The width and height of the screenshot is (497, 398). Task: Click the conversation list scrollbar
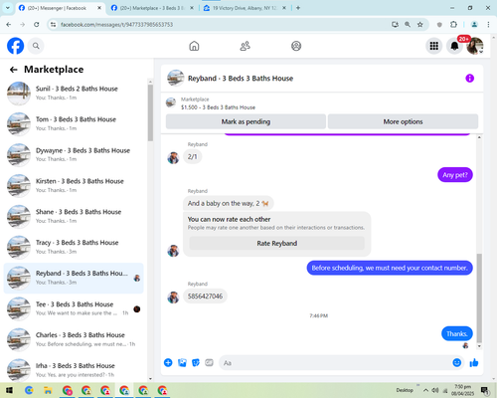coord(150,112)
